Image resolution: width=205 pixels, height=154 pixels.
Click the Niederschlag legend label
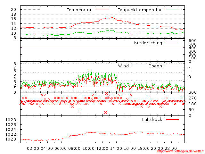coord(148,43)
